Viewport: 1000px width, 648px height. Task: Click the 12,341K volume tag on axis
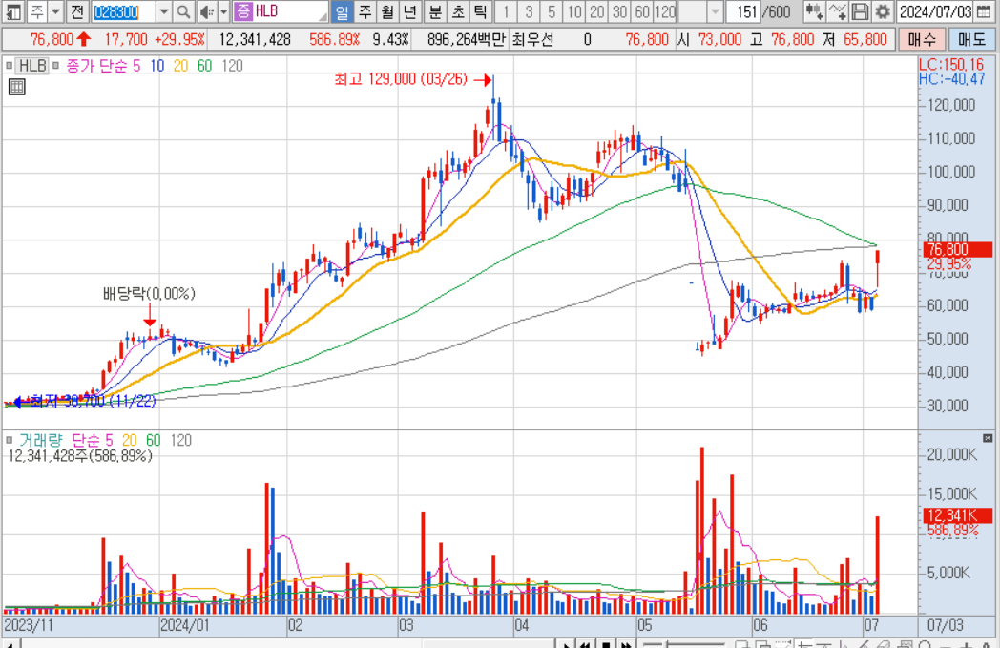pos(957,515)
